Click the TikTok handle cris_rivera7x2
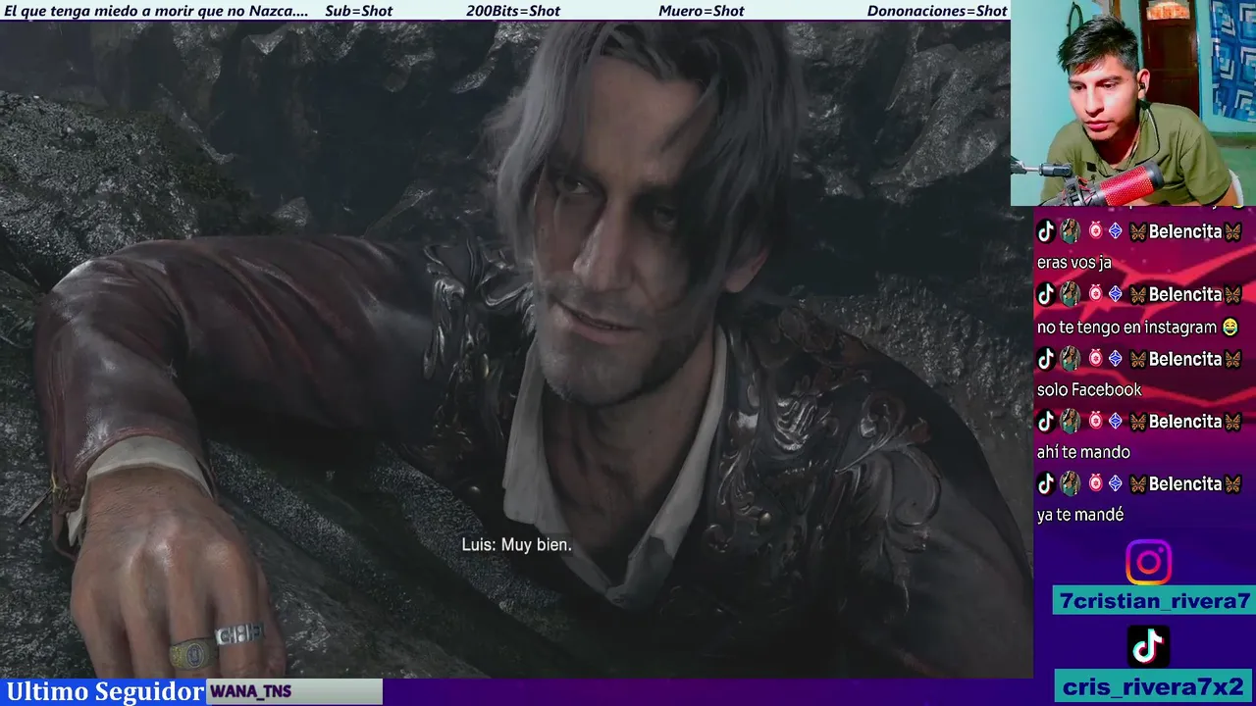 [1154, 686]
